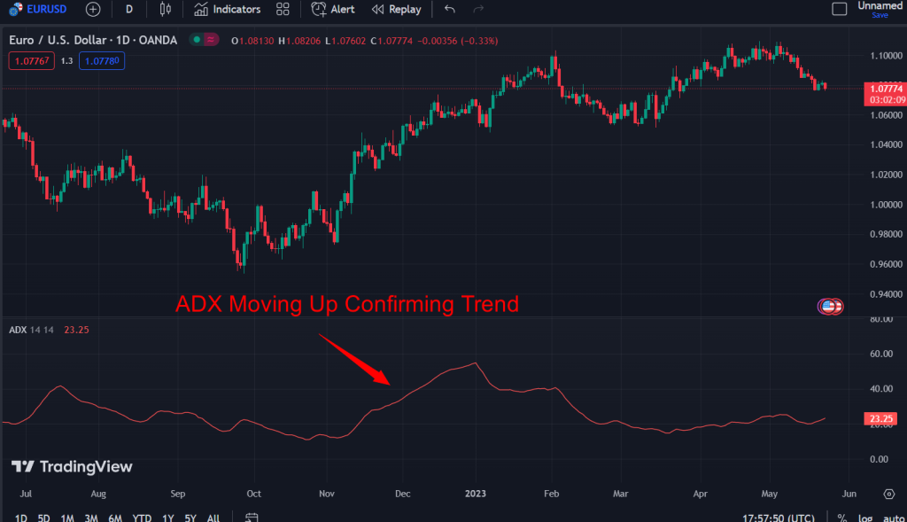
Task: Open the time axis settings gear
Action: 888,494
